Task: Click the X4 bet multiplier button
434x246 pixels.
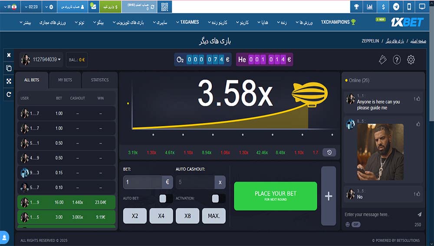Action: (x=161, y=216)
